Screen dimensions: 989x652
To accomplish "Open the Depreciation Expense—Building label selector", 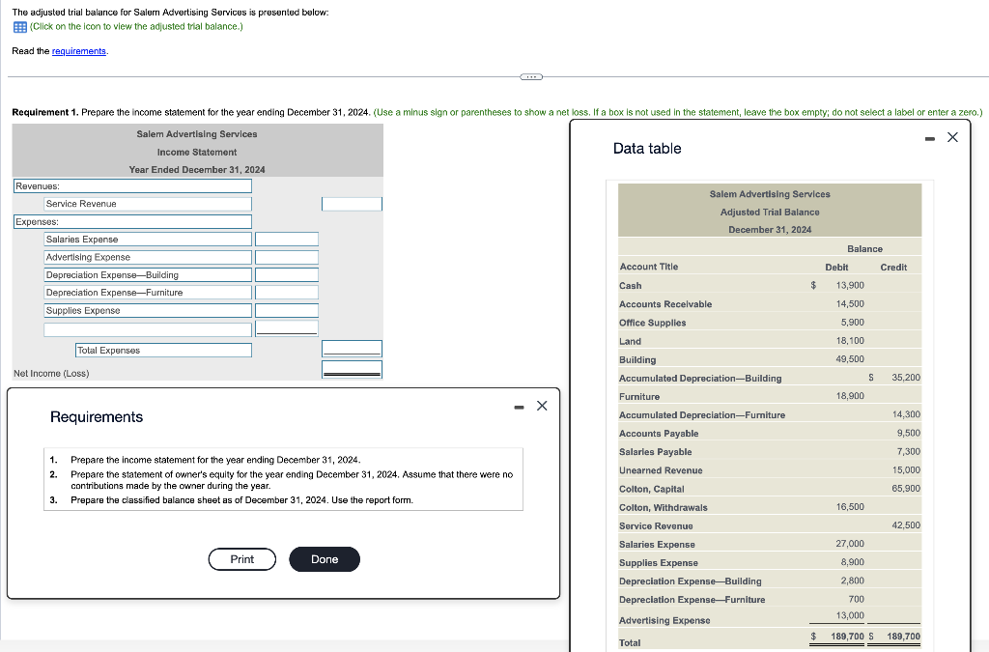I will [148, 274].
